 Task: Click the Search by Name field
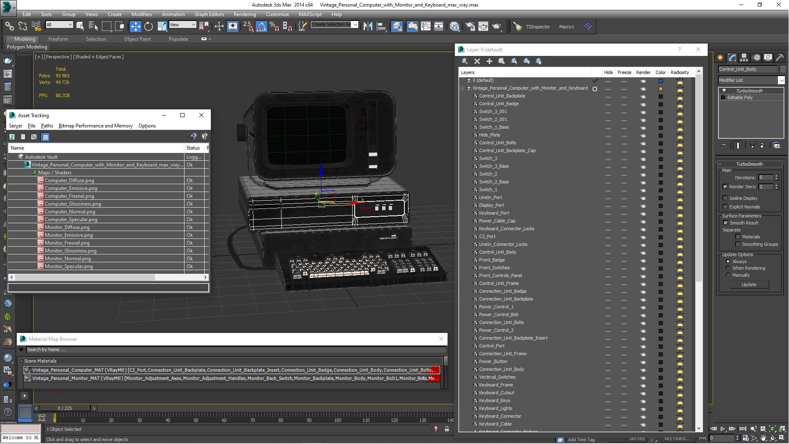[236, 350]
